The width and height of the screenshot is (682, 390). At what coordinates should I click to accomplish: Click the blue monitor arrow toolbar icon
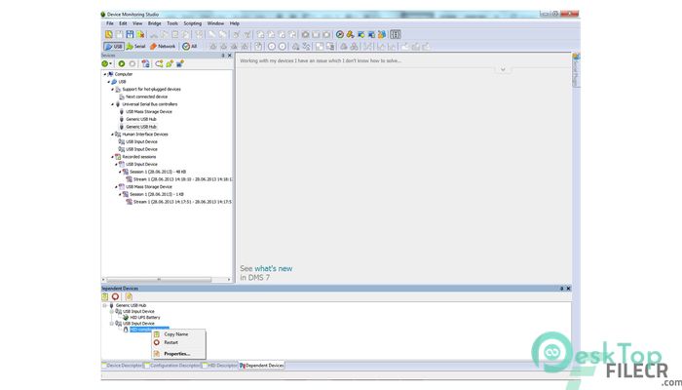pos(360,34)
